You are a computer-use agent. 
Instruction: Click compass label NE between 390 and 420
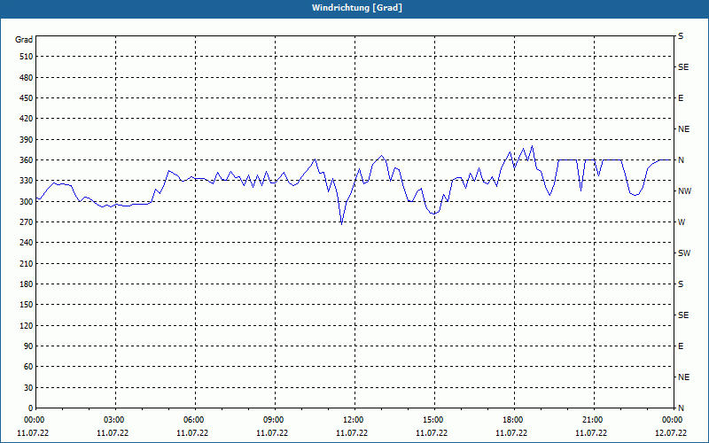(x=683, y=129)
